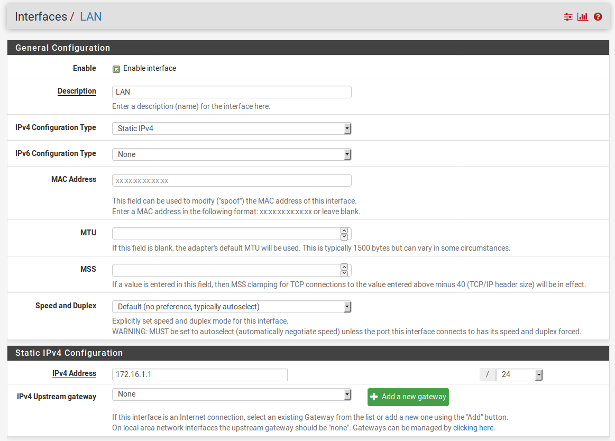This screenshot has height=441, width=615.
Task: Toggle the Enable interface checkbox
Action: (x=116, y=69)
